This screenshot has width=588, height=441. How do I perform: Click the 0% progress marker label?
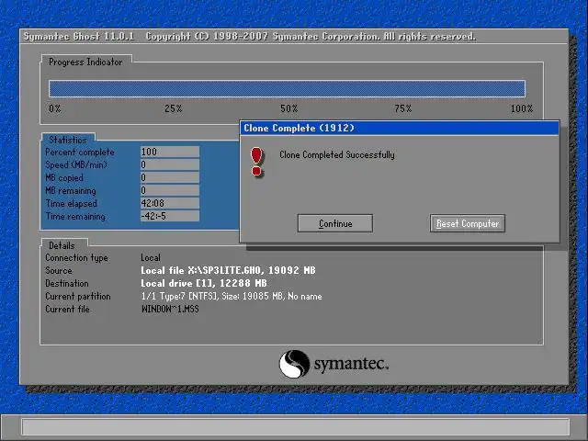pos(55,108)
